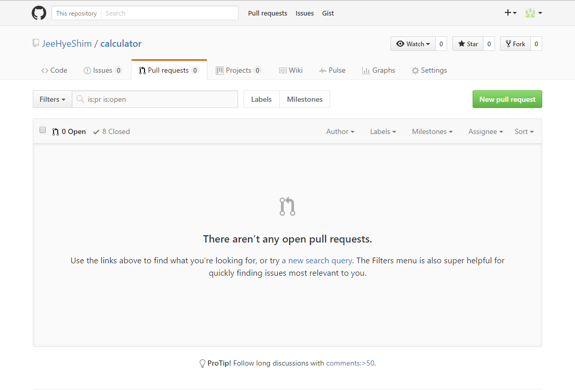Click the 'There aren't any open pull requests' heading
This screenshot has width=575, height=390.
(287, 239)
